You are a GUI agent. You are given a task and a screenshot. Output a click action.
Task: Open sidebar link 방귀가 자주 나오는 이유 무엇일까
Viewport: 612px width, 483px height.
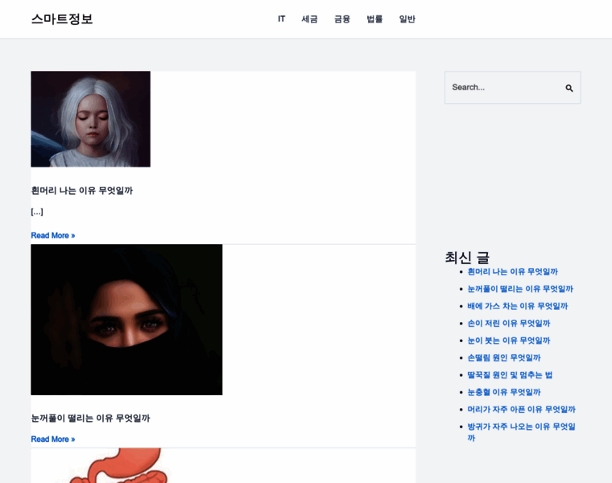point(522,432)
